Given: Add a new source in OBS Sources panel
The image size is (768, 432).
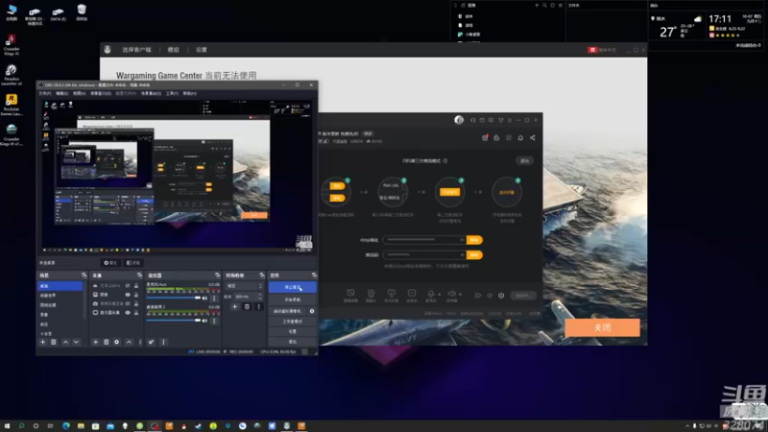Looking at the screenshot, I should pyautogui.click(x=95, y=342).
